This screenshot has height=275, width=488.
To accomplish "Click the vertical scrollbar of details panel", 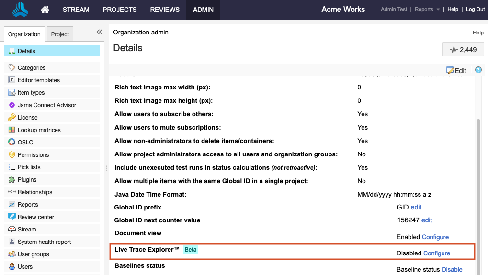I will (479, 197).
